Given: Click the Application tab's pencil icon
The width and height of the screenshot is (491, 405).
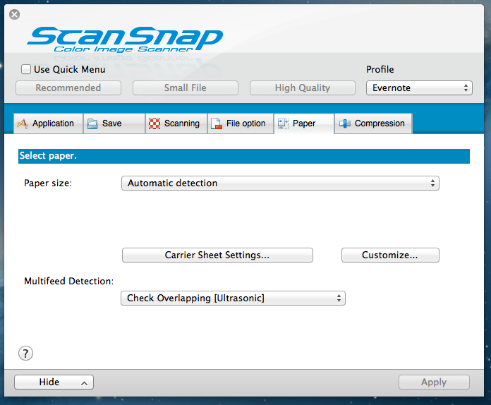Looking at the screenshot, I should click(x=23, y=123).
